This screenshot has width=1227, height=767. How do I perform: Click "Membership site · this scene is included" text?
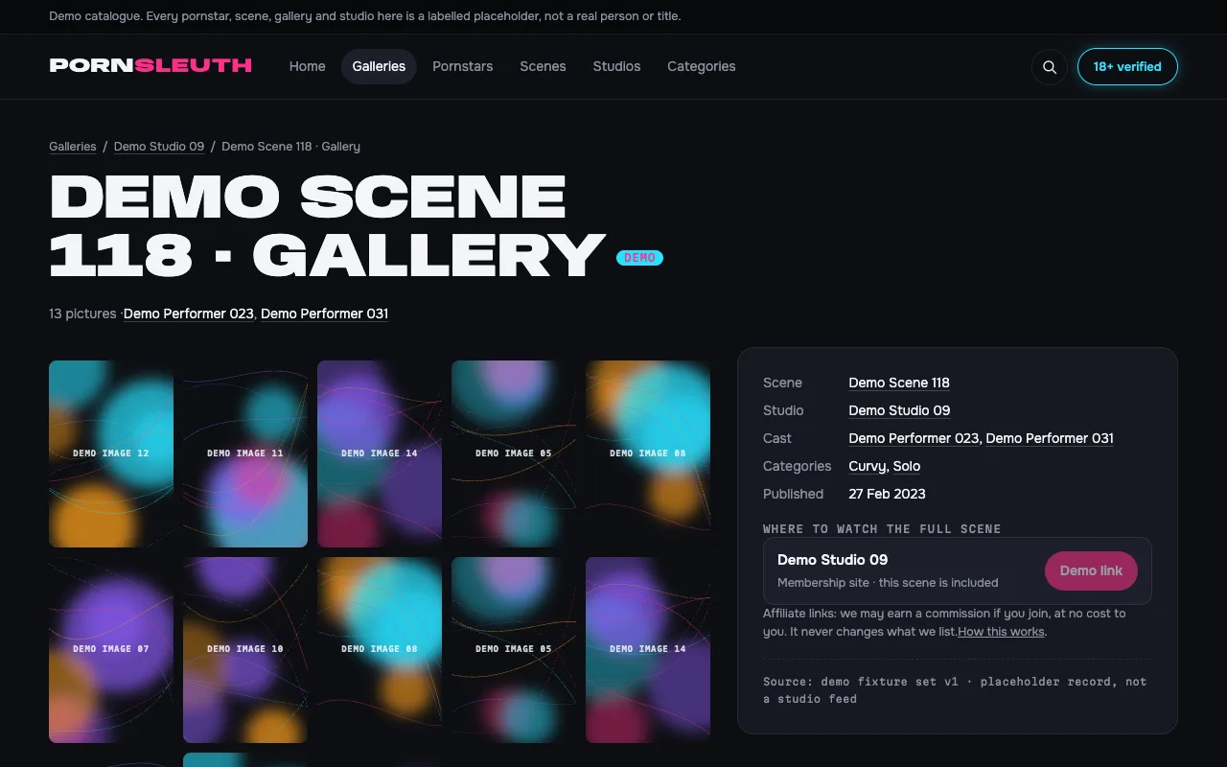coord(888,583)
